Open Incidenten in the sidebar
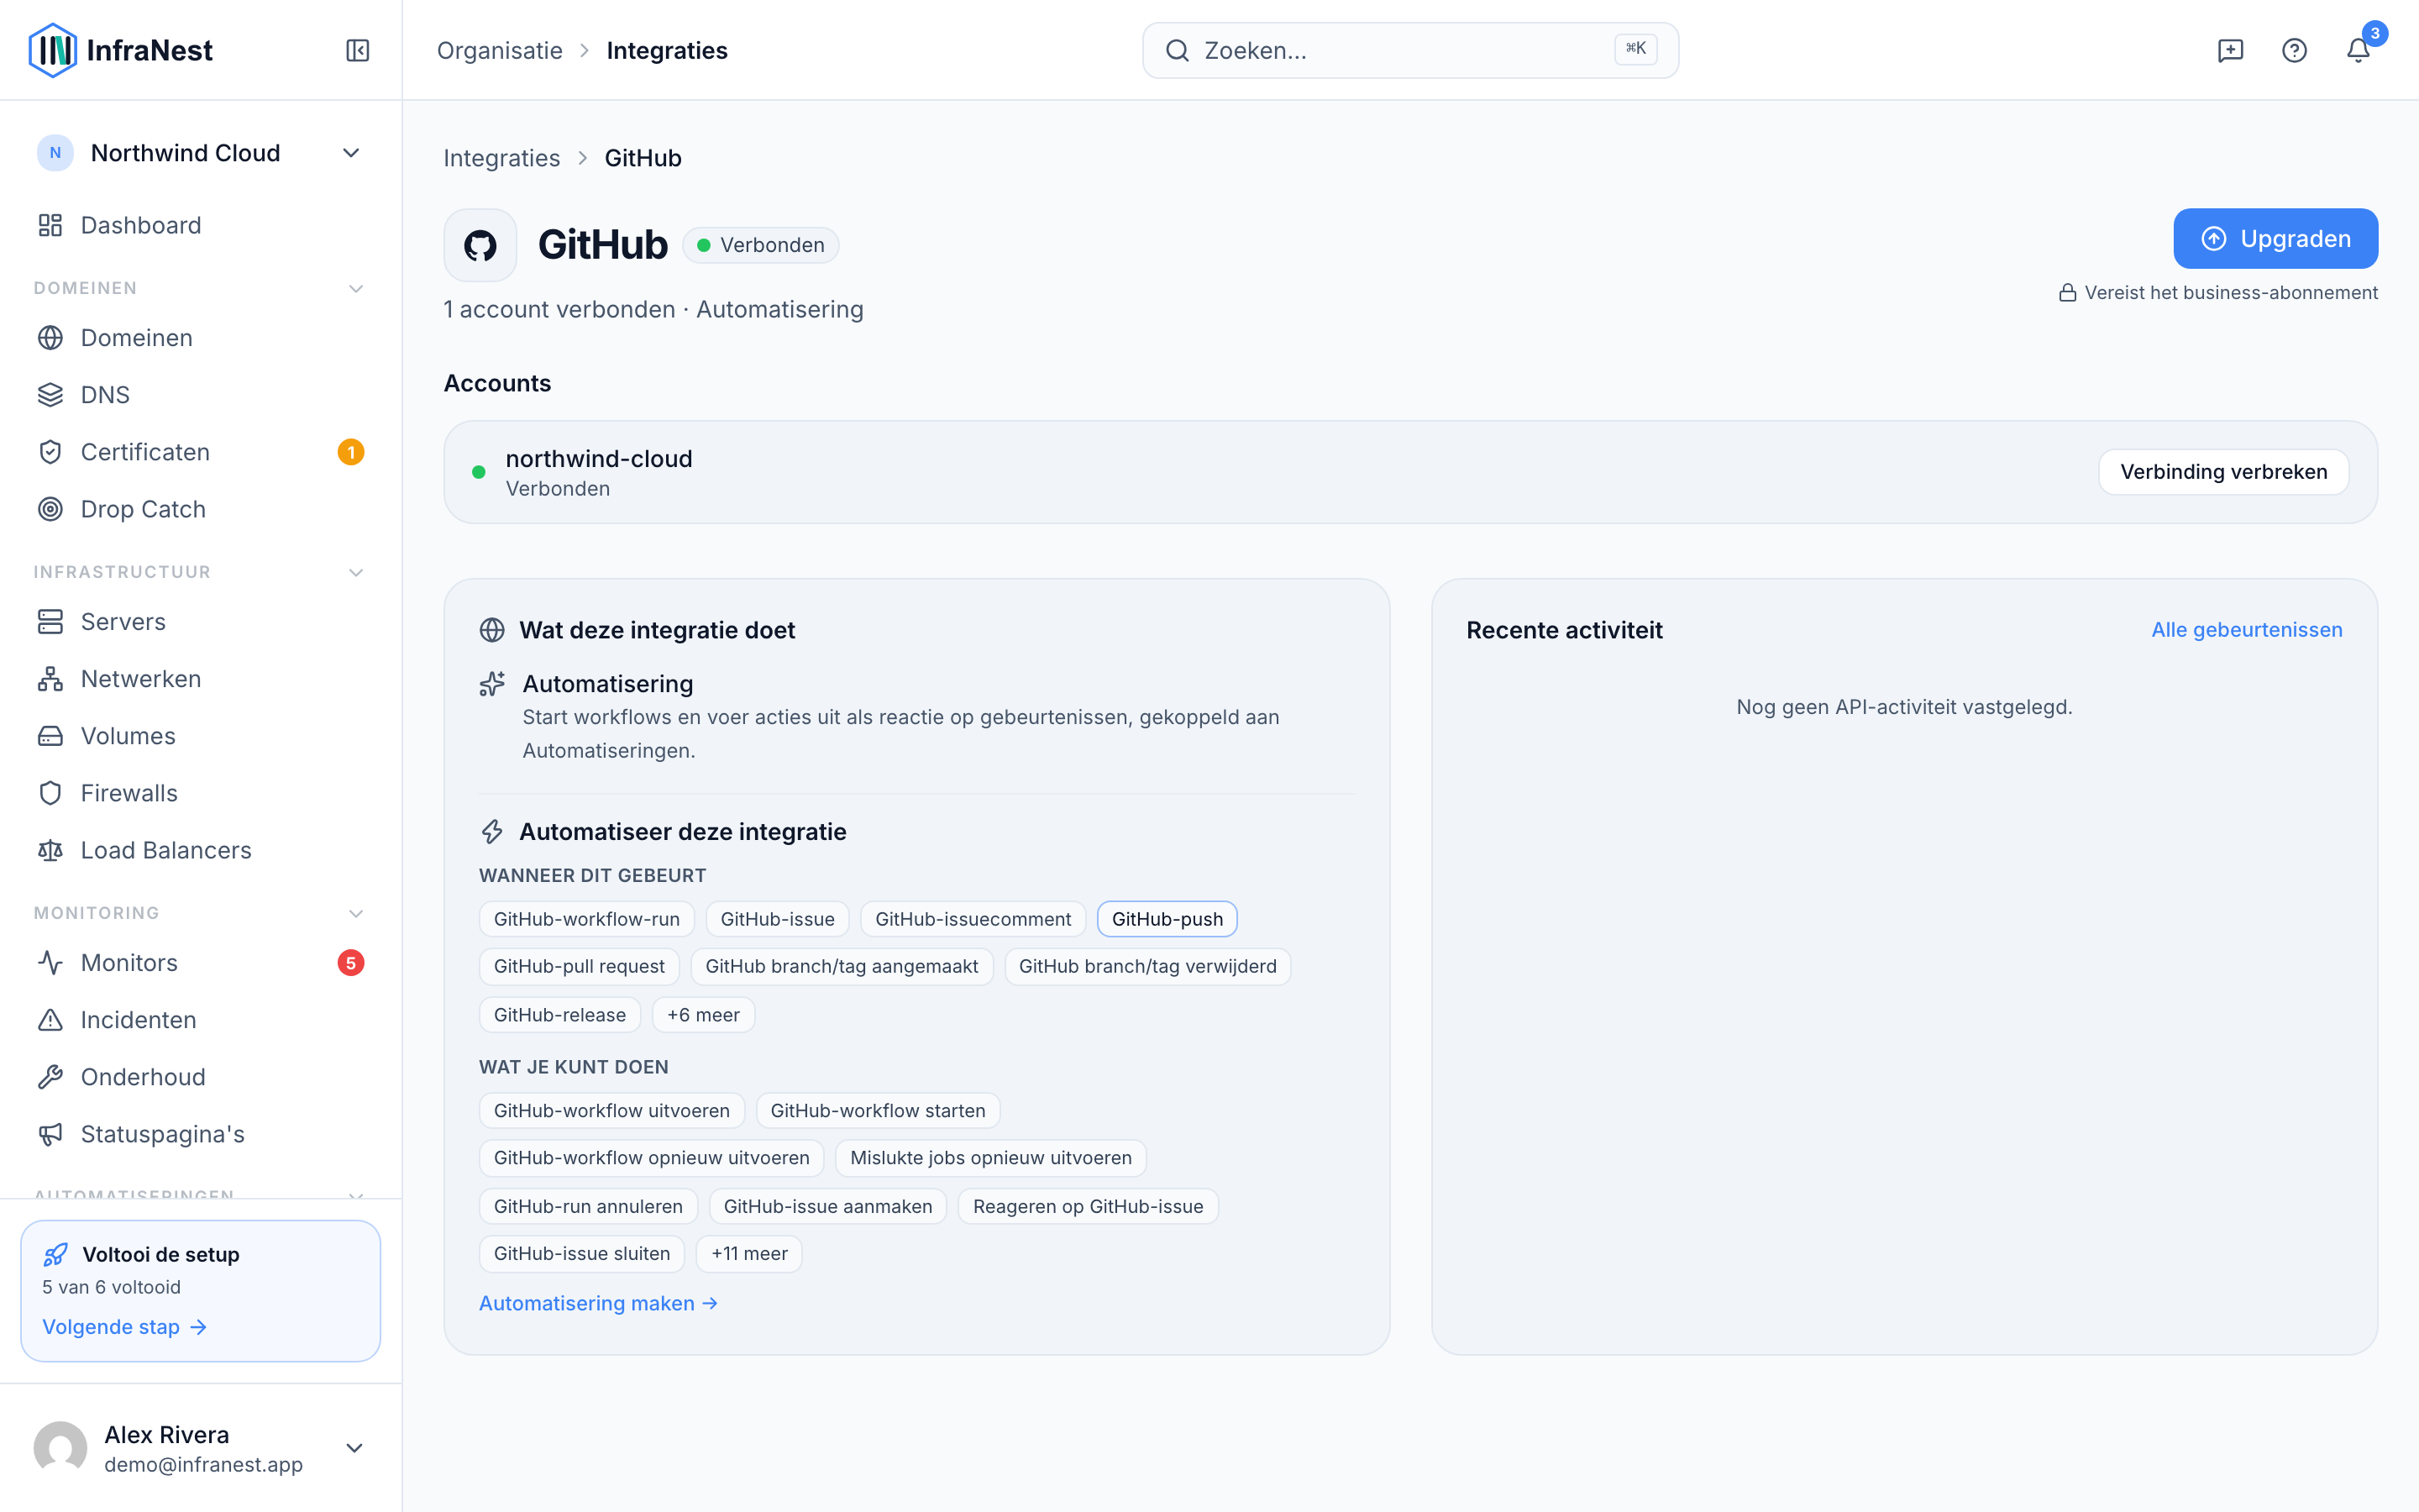This screenshot has height=1512, width=2419. (200, 1020)
